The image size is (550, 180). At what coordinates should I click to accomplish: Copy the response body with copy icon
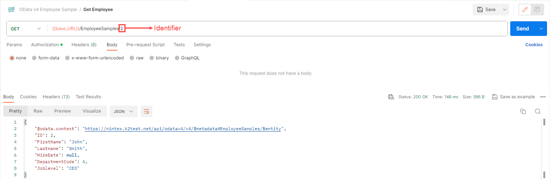tap(523, 111)
